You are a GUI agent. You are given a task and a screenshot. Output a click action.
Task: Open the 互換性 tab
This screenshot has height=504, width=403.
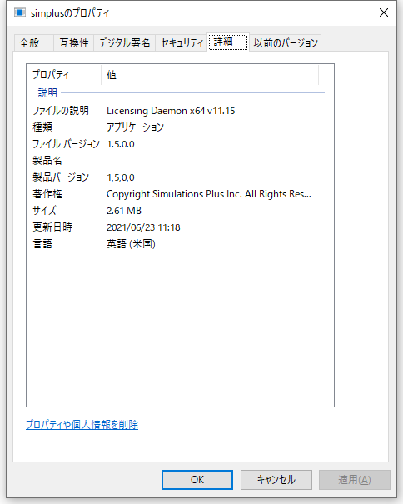click(74, 42)
